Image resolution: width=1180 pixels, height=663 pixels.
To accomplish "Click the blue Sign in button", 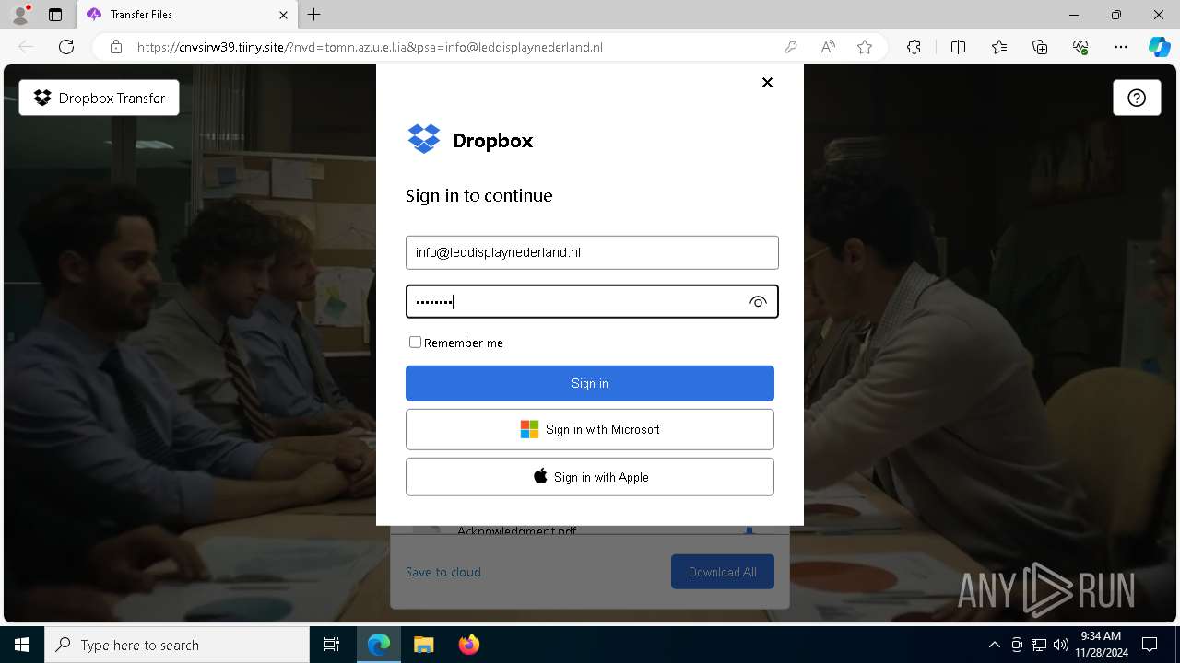I will (x=590, y=383).
